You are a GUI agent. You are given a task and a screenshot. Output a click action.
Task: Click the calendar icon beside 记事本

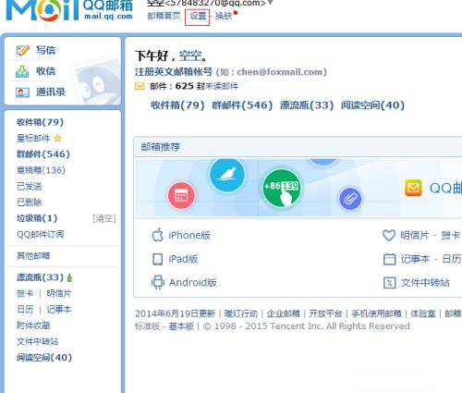tap(389, 259)
